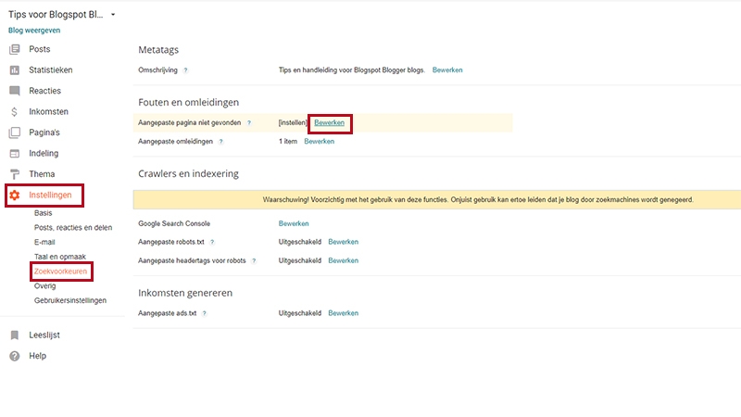The height and width of the screenshot is (417, 741).
Task: Click the Pagina's pages icon
Action: [15, 133]
